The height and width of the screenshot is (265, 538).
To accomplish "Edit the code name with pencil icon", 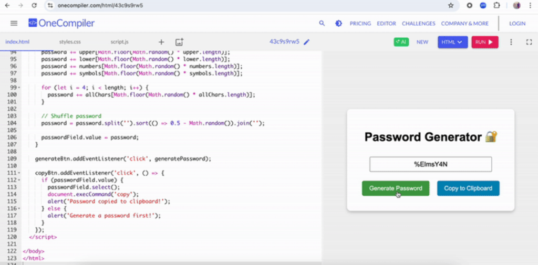I will click(307, 42).
